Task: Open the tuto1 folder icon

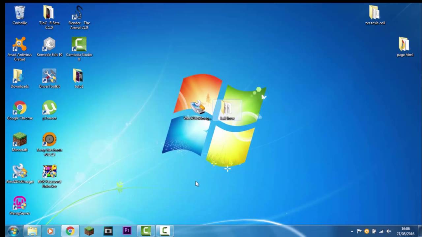Action: 79,78
